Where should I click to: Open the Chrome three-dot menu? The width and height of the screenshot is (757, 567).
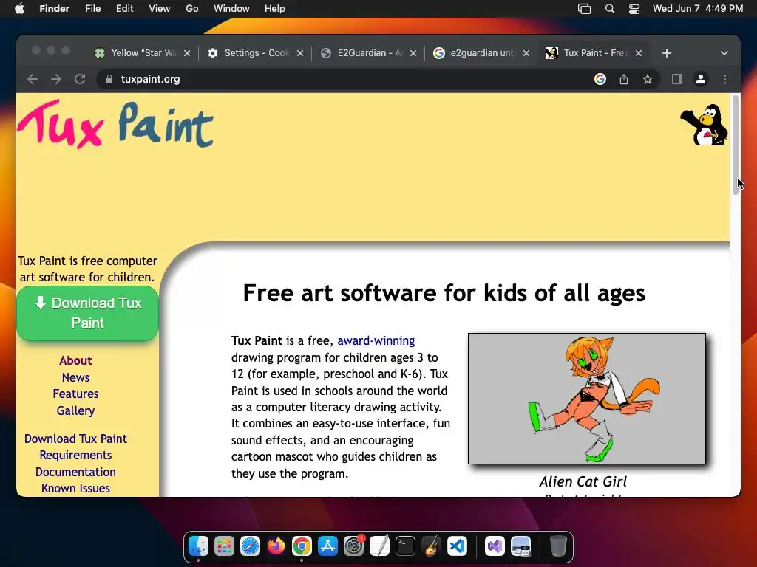[724, 79]
